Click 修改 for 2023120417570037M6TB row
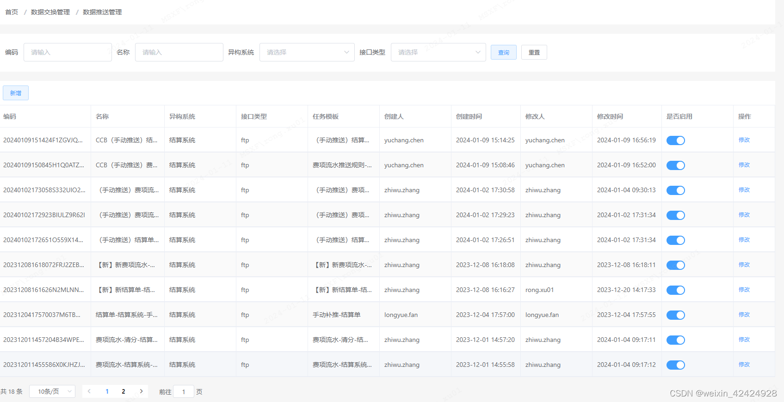 (744, 315)
